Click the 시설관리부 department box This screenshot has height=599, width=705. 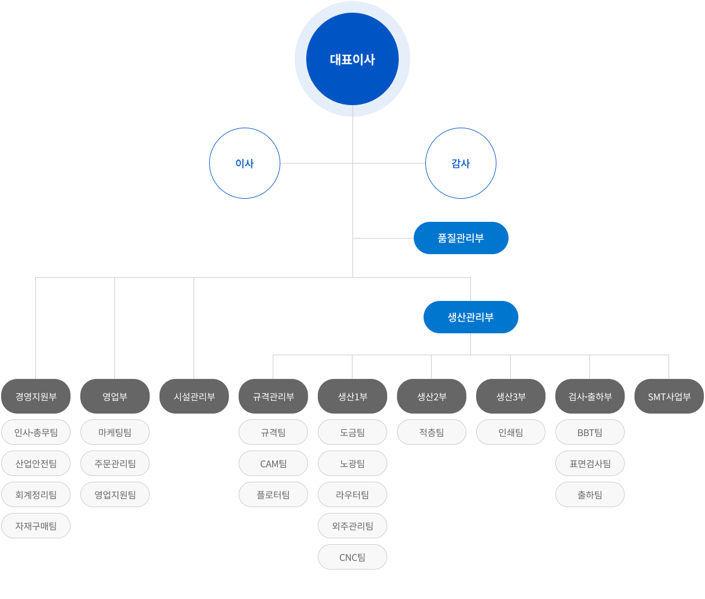pos(194,396)
